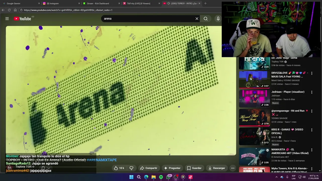Open options menu for Jedriaan Player video
The height and width of the screenshot is (181, 322).
click(x=312, y=92)
